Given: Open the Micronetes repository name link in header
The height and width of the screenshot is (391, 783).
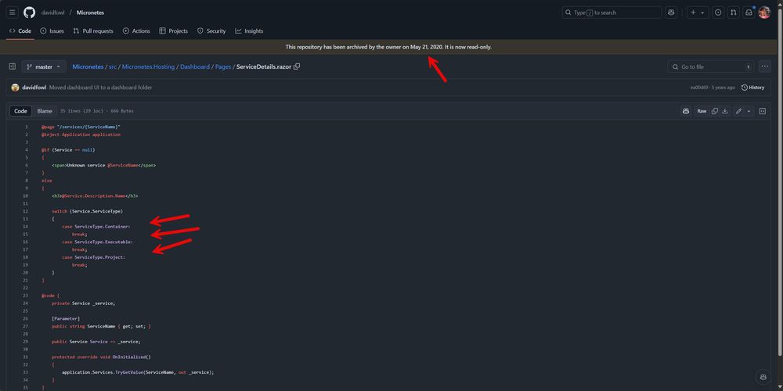Looking at the screenshot, I should pyautogui.click(x=90, y=13).
